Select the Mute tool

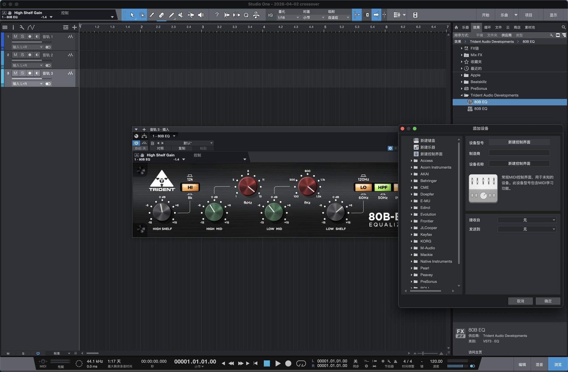click(x=181, y=15)
